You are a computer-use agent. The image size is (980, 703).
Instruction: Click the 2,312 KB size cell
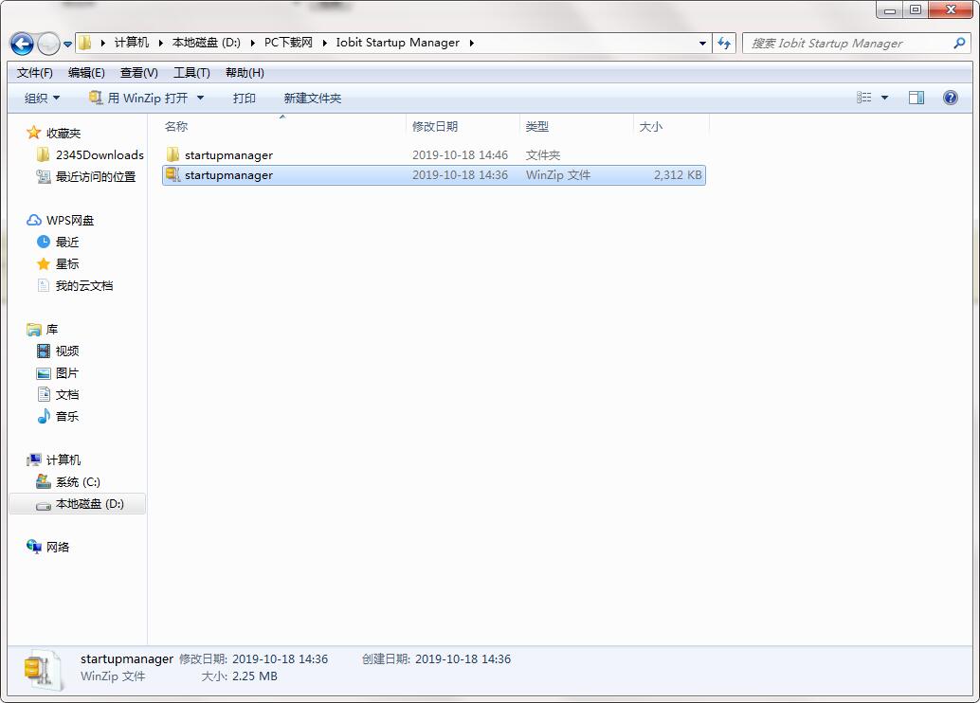[x=678, y=175]
